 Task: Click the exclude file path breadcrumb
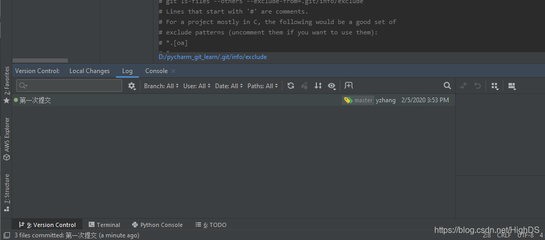tap(212, 57)
